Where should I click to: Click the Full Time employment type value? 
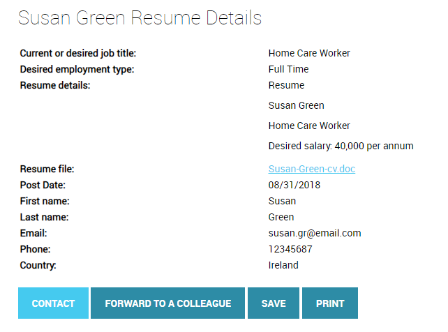point(289,69)
